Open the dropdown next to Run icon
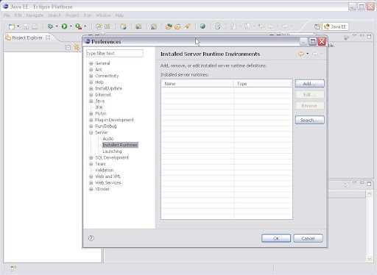This screenshot has width=377, height=275. 71,26
